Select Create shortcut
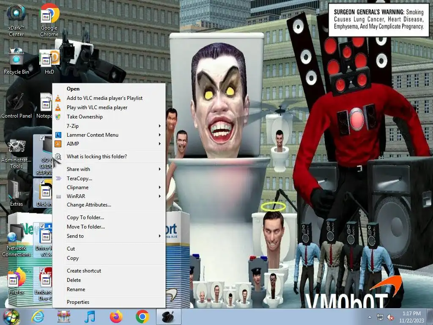This screenshot has width=433, height=325. [x=109, y=271]
